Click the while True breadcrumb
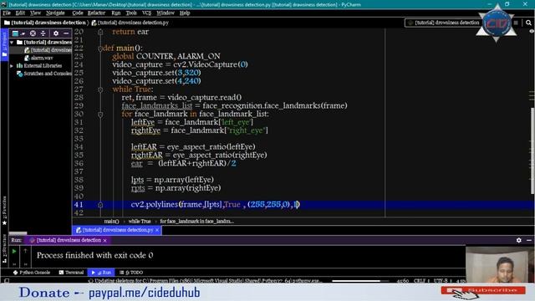535x301 pixels. tap(140, 221)
